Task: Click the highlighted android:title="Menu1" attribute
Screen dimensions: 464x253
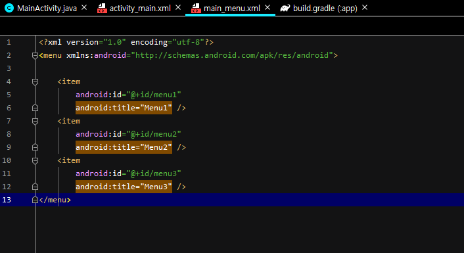Action: tap(124, 108)
